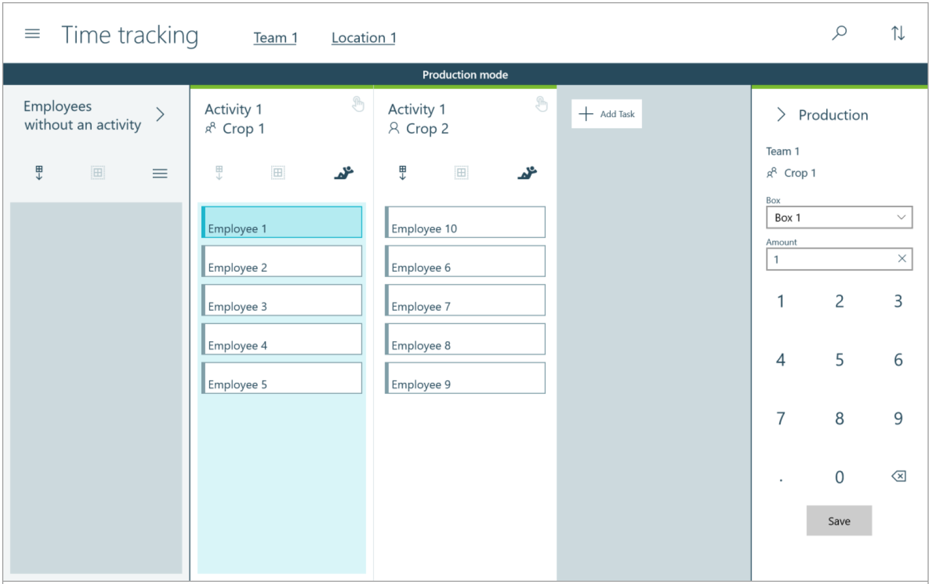
Task: Click the Time tracking title
Action: pos(130,35)
